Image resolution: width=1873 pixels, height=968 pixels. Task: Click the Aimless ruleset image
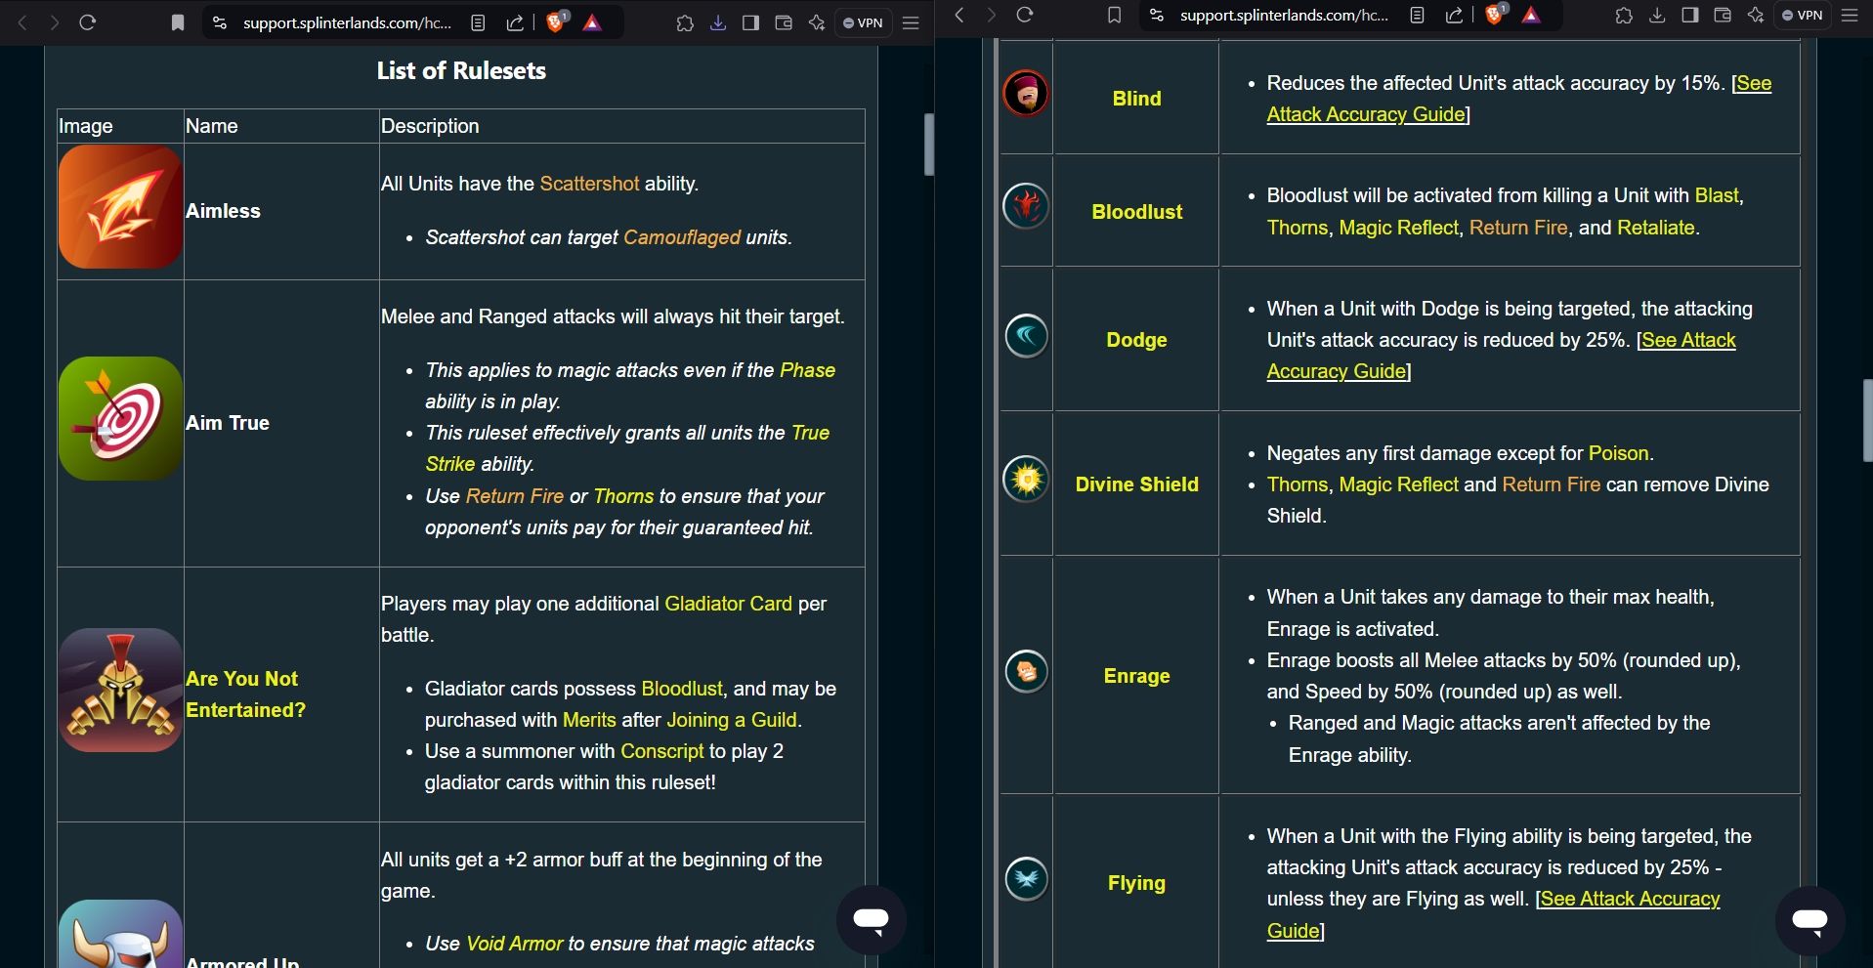coord(120,207)
